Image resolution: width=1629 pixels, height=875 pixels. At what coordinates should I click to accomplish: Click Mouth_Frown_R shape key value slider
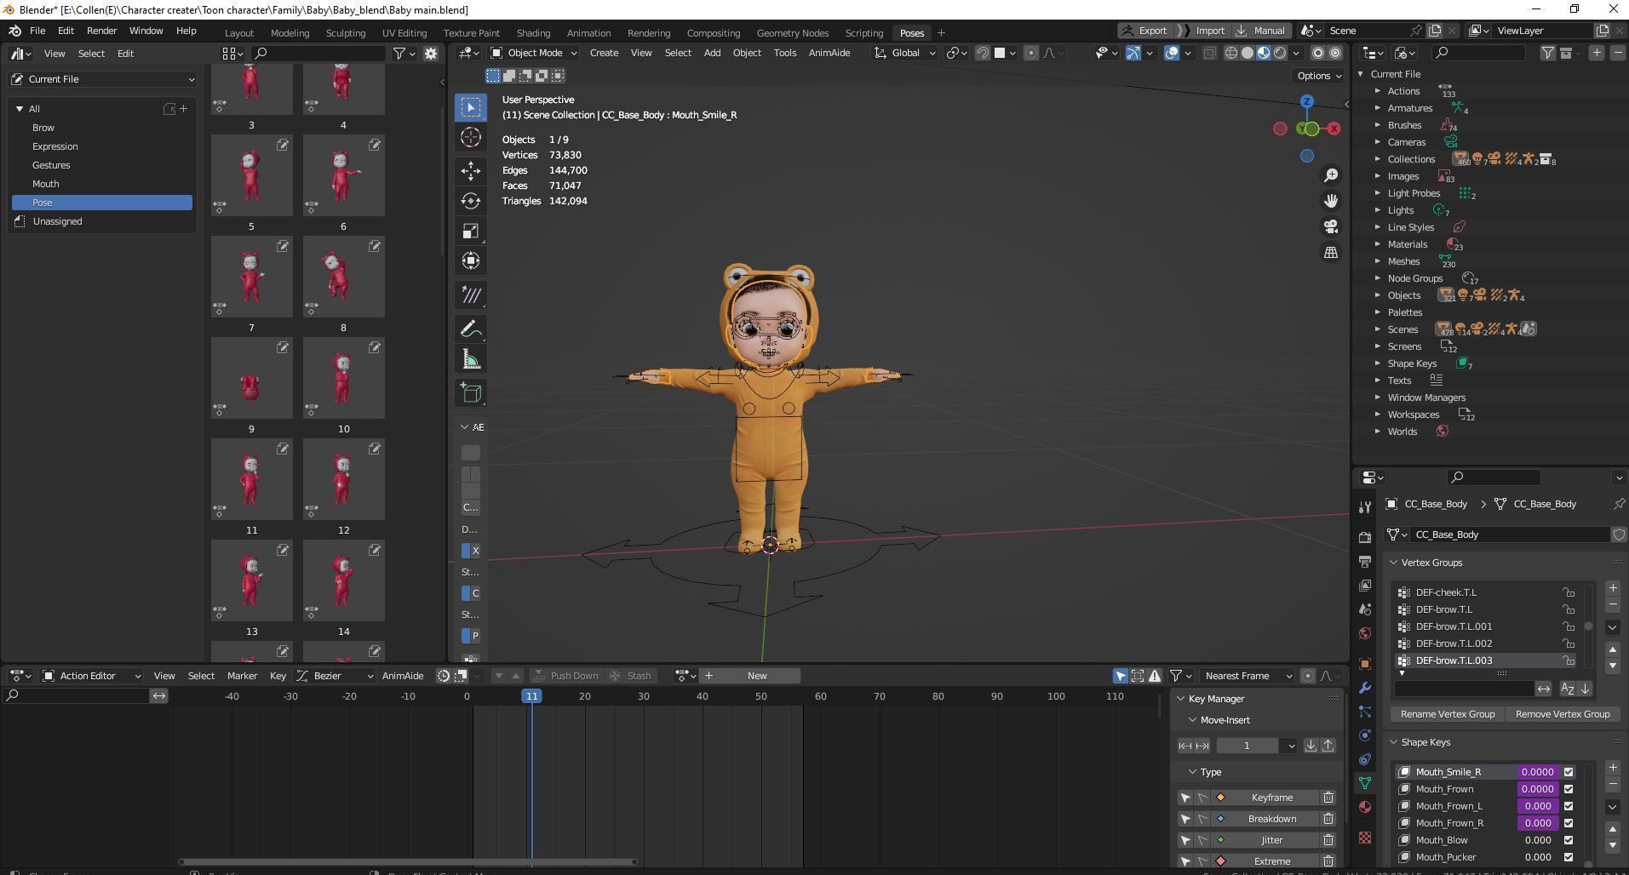[1537, 823]
